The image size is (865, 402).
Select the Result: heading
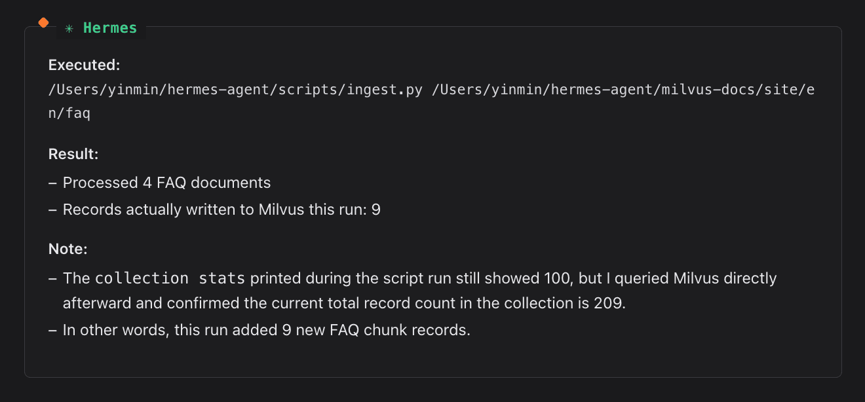point(73,155)
